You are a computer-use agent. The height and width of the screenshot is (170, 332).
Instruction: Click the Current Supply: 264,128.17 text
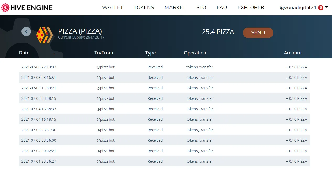tap(81, 37)
